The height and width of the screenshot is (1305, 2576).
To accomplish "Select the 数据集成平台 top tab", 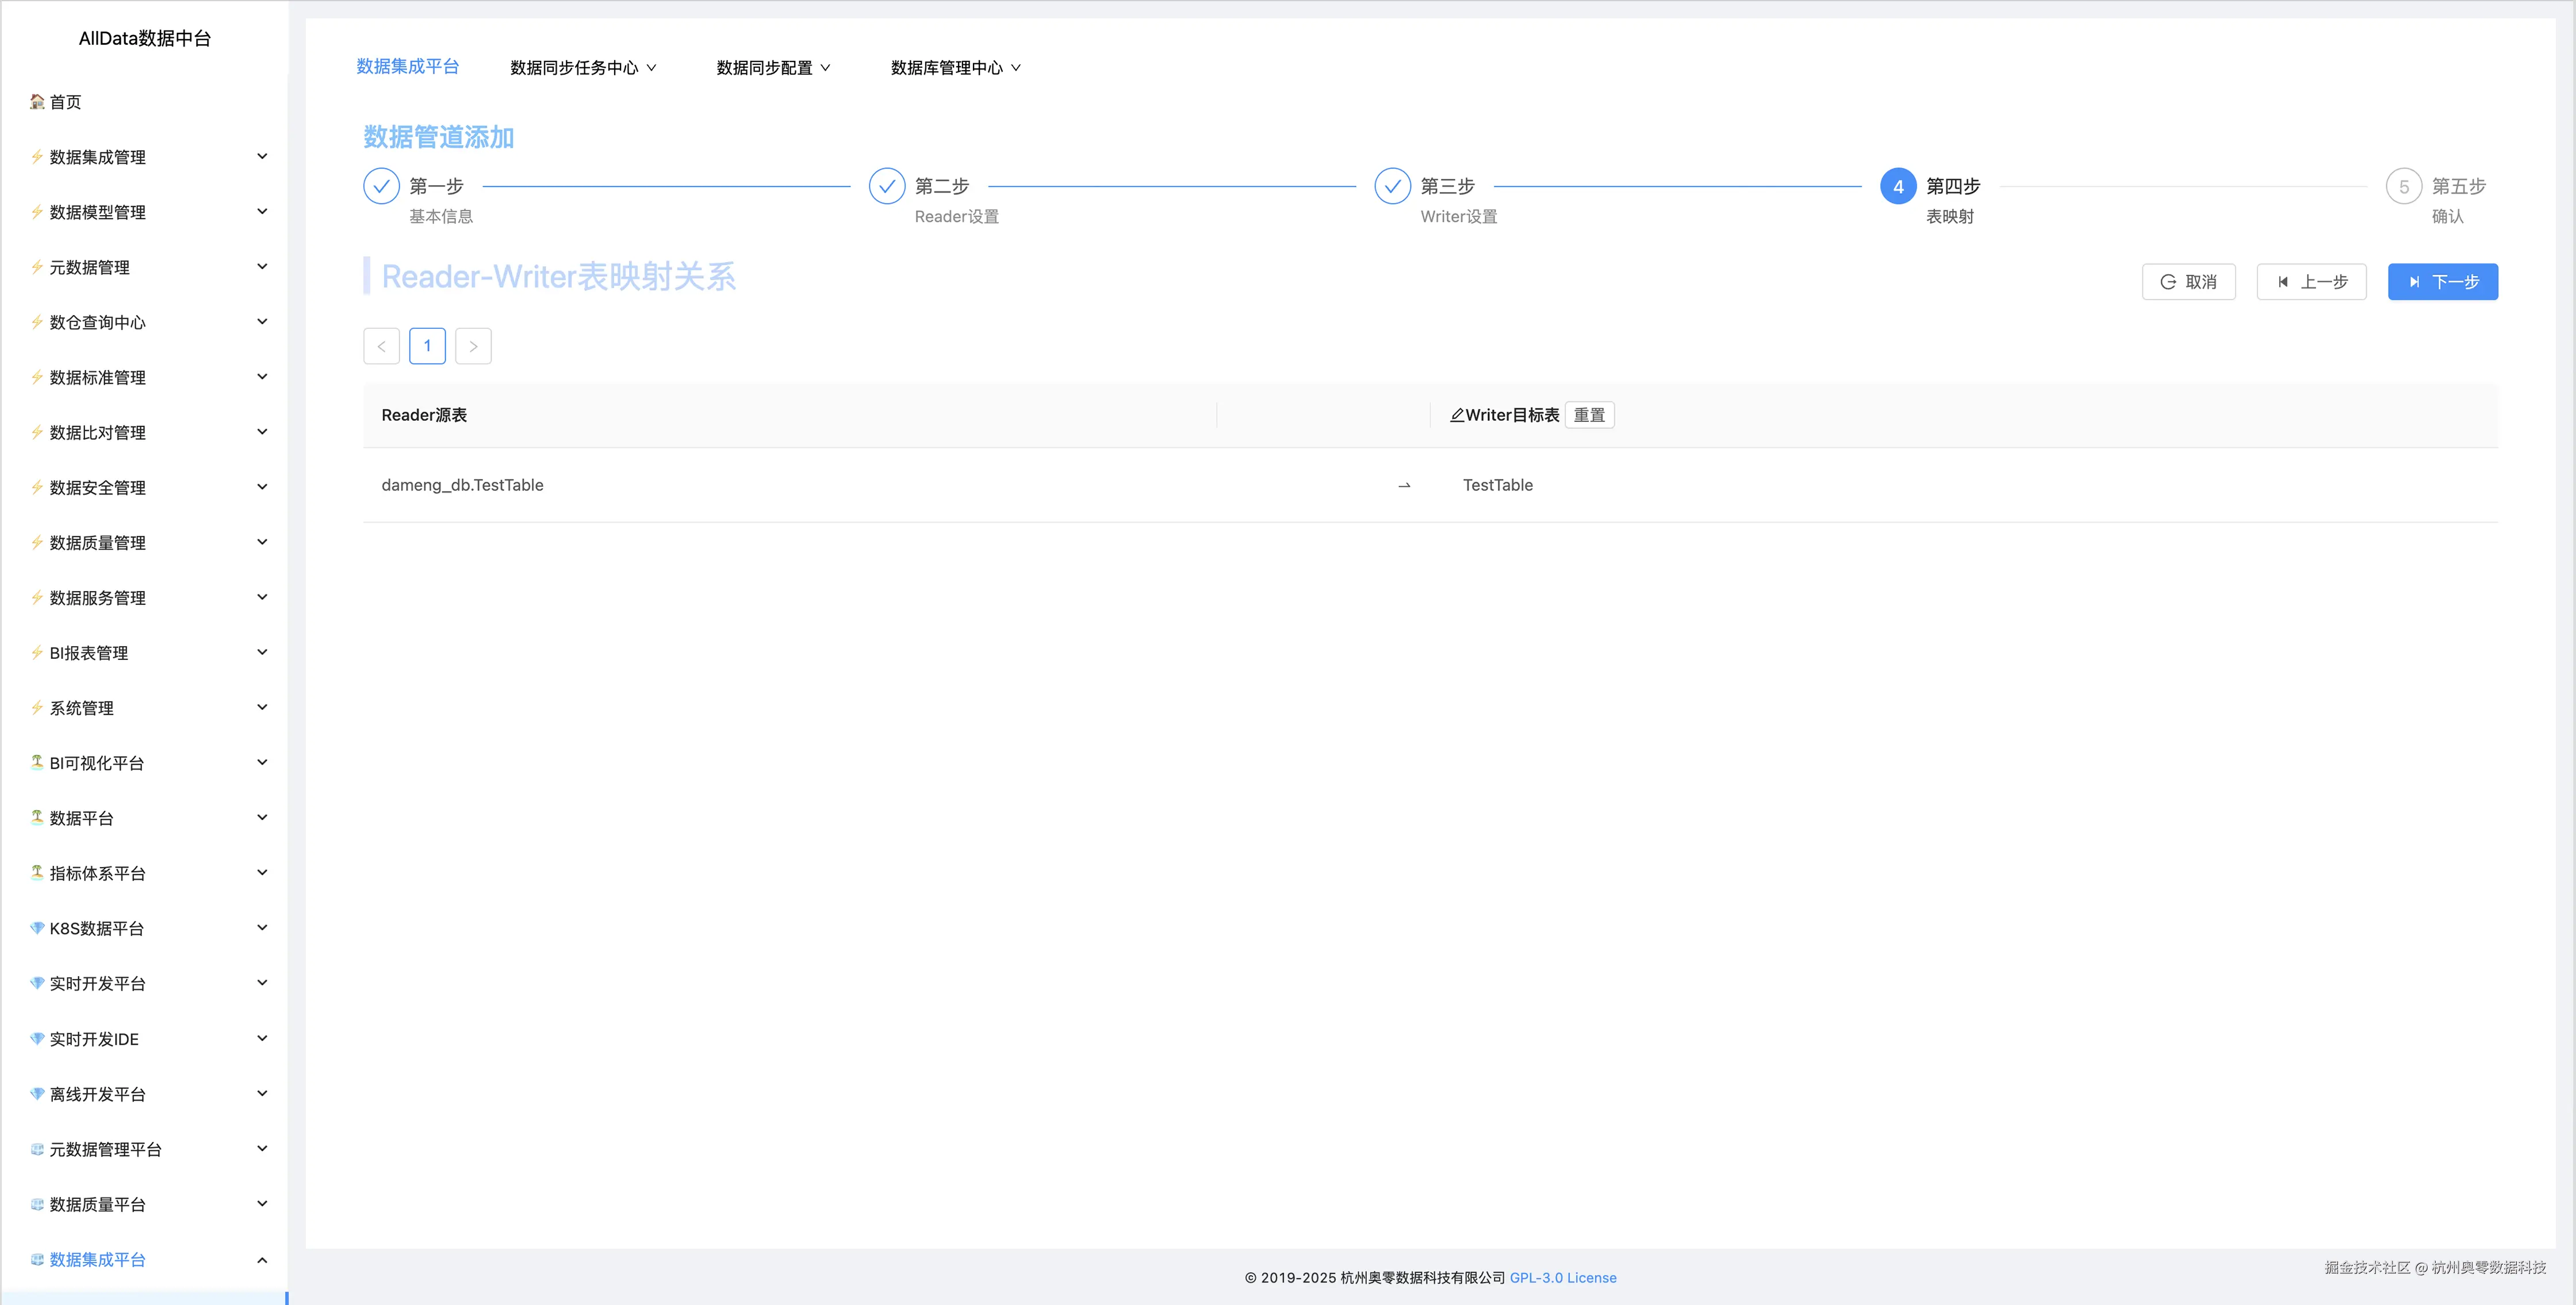I will (408, 67).
